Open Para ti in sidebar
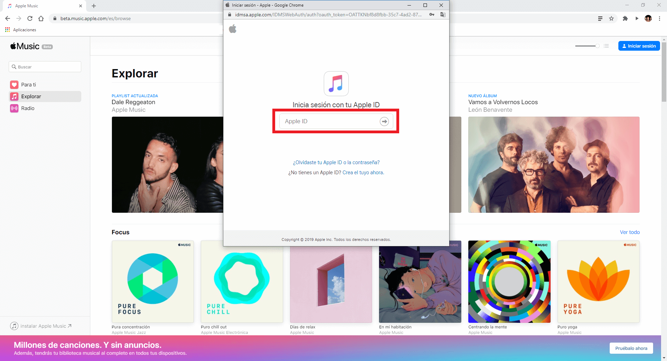The width and height of the screenshot is (667, 361). (45, 85)
